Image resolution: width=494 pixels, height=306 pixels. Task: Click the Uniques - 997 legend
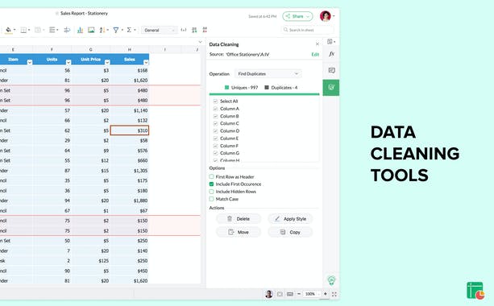point(241,88)
